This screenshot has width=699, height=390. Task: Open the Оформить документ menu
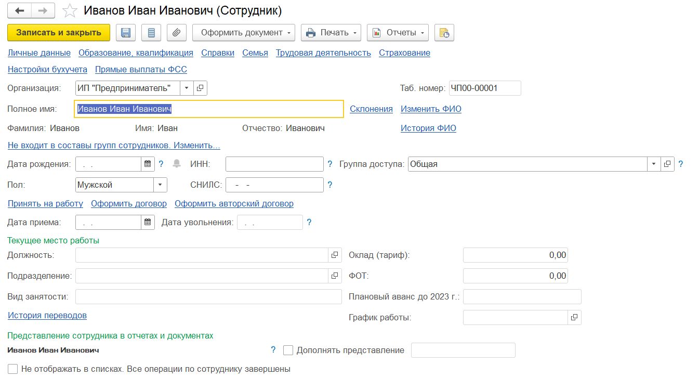243,33
